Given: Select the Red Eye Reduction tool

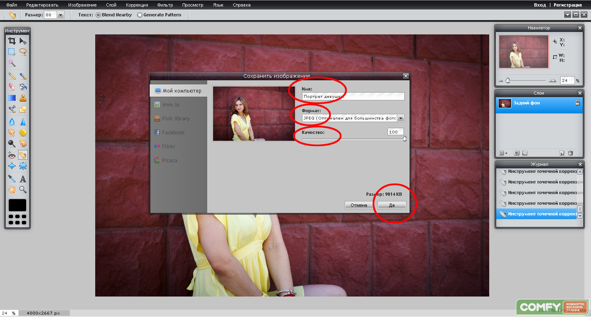Looking at the screenshot, I should tap(12, 155).
